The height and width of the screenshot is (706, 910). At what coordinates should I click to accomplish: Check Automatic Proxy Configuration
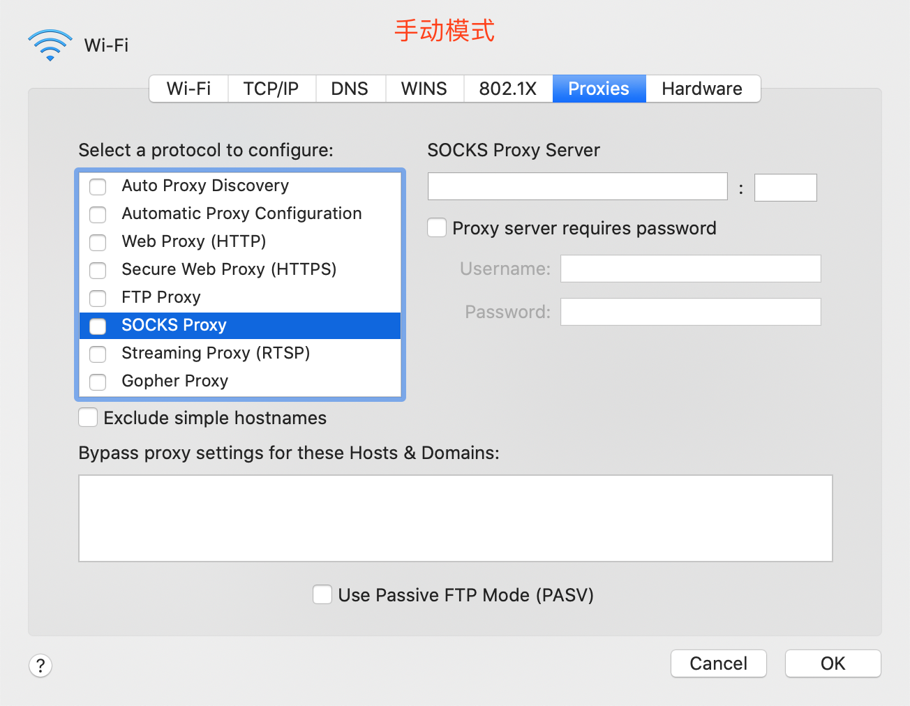98,215
